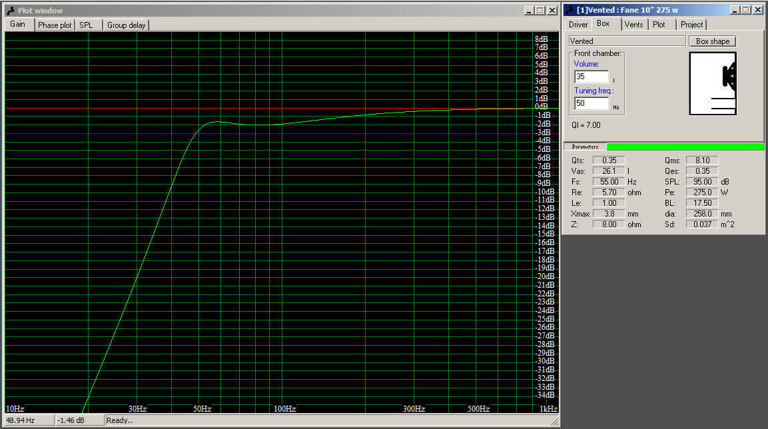Click the -3dB scale label

543,133
